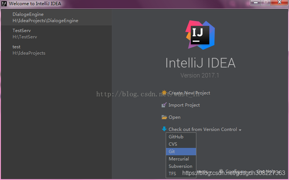Open the TestServ recent project
The image size is (289, 180).
[x=56, y=34]
